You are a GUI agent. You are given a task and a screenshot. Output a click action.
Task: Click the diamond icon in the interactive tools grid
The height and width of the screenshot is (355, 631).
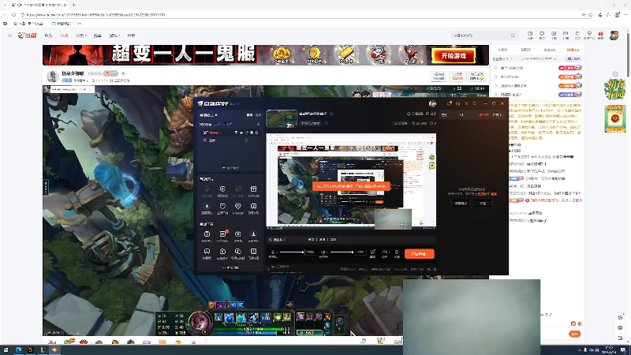coord(238,206)
